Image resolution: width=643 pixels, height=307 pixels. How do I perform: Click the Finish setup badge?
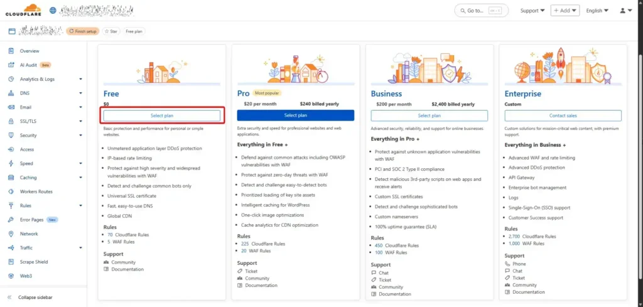pyautogui.click(x=82, y=31)
